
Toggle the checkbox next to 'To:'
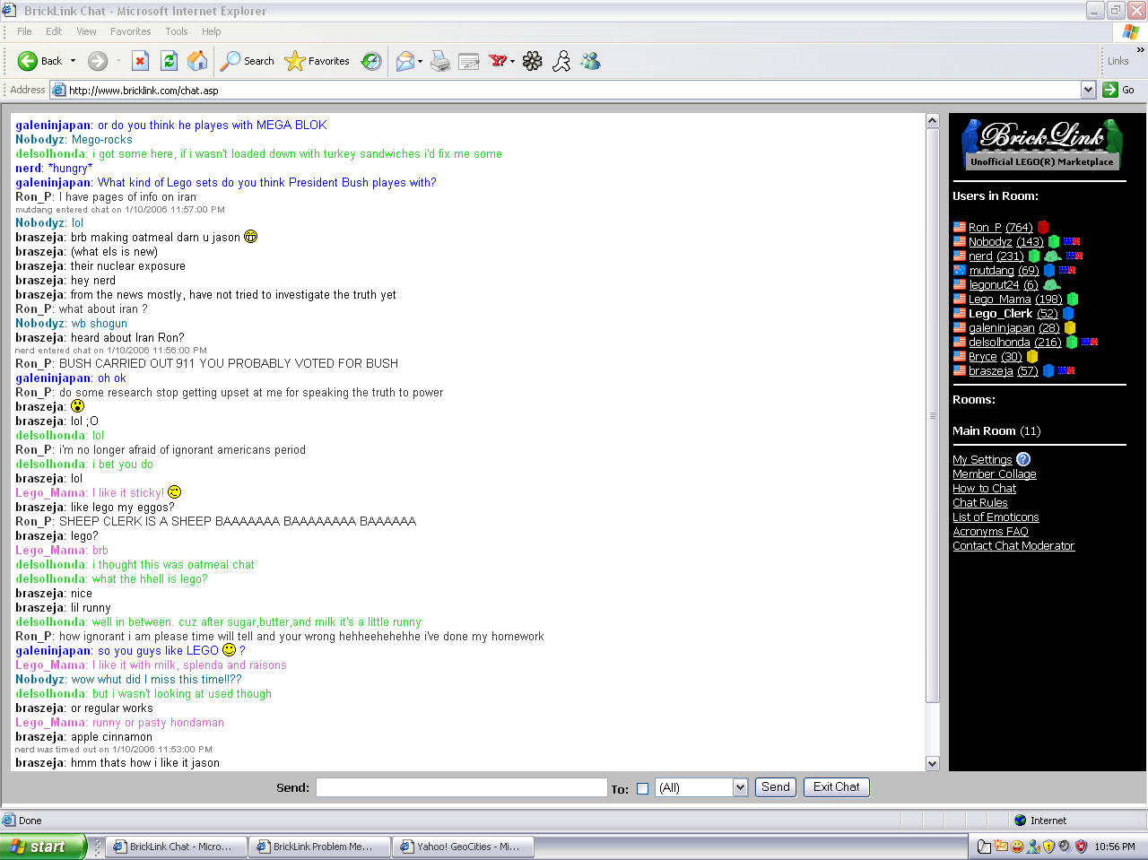pos(642,787)
